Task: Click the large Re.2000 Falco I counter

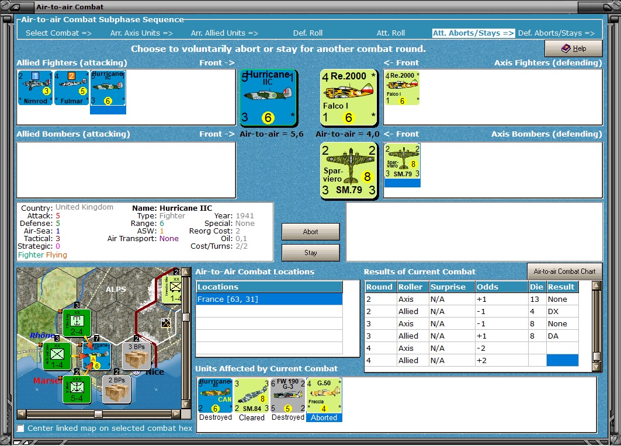Action: point(349,97)
